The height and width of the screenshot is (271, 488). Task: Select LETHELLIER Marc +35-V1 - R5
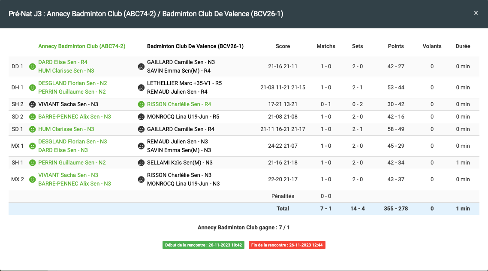pos(184,83)
